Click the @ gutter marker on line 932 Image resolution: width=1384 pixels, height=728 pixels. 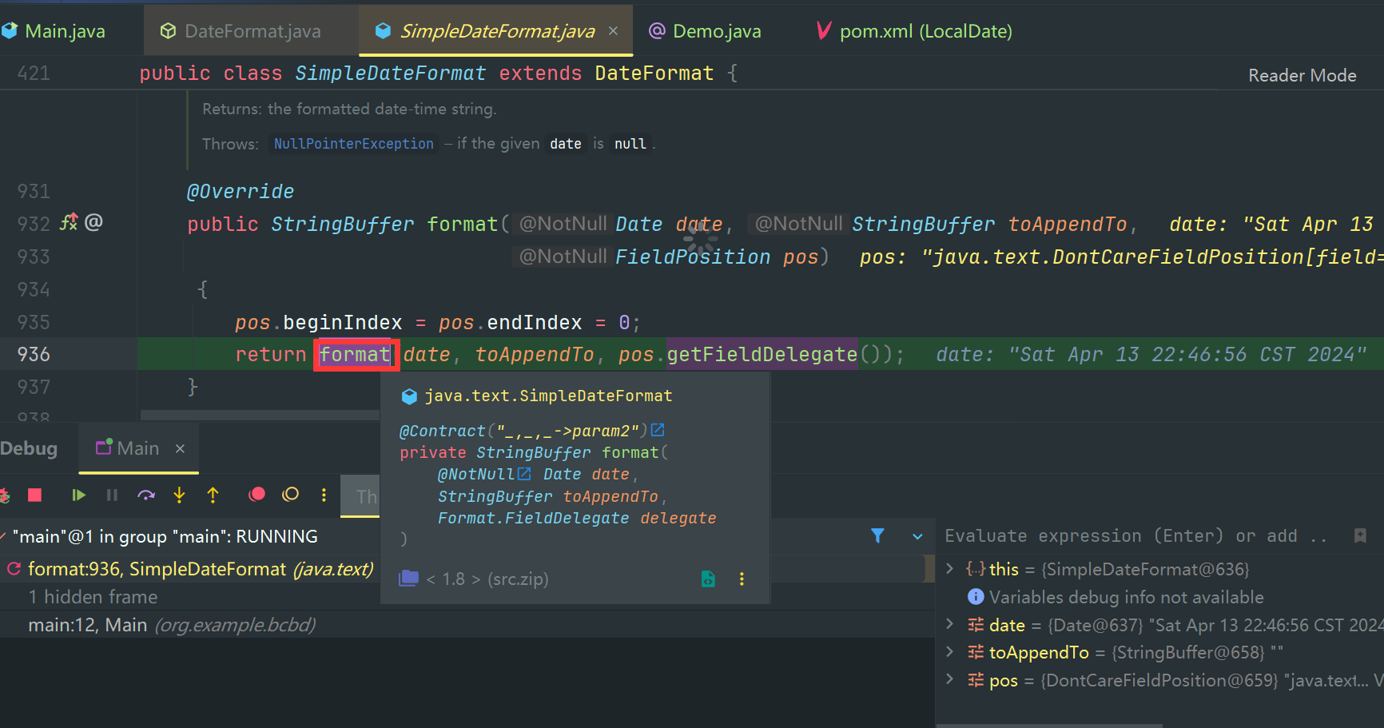(93, 221)
